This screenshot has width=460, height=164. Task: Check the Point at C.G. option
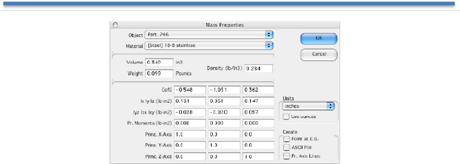[x=287, y=139]
